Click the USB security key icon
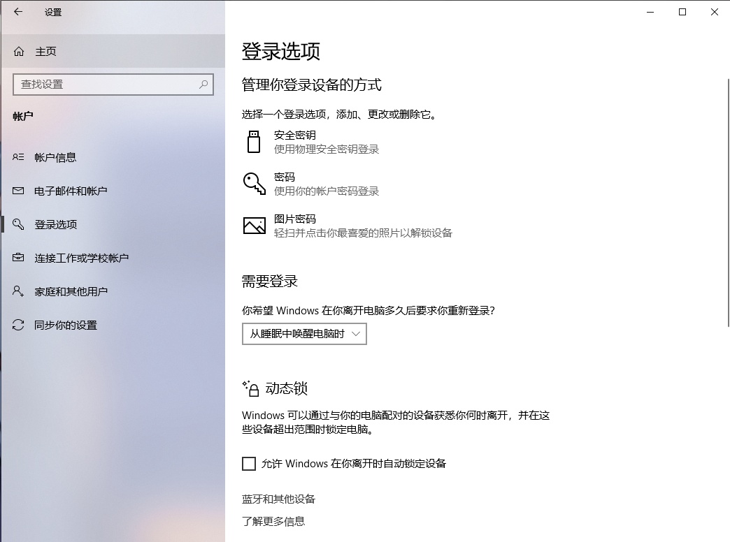 pos(254,142)
